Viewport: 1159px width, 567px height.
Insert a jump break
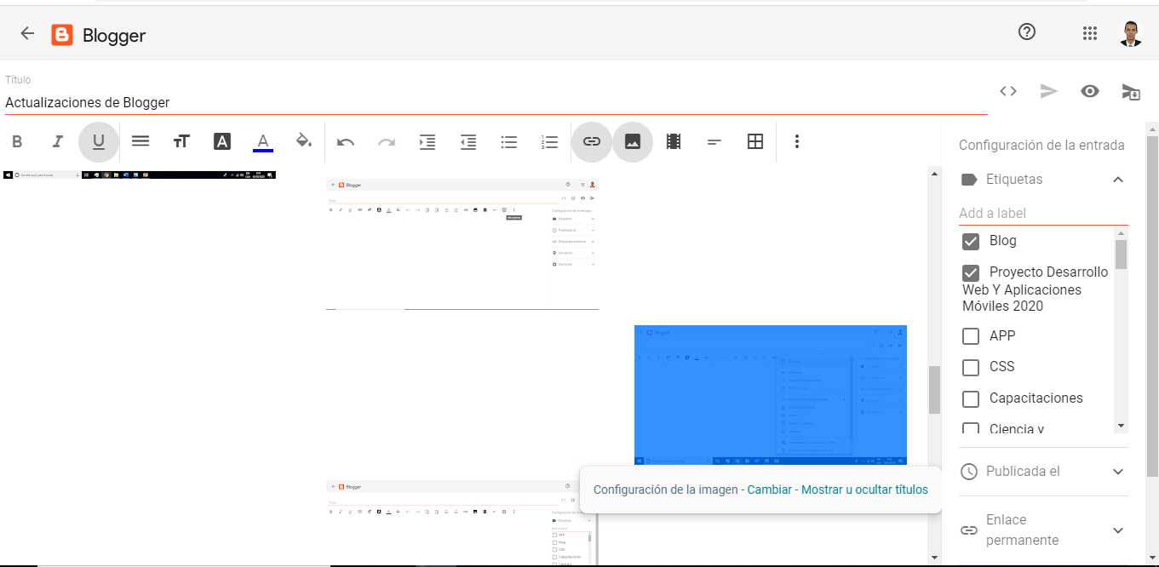click(714, 142)
